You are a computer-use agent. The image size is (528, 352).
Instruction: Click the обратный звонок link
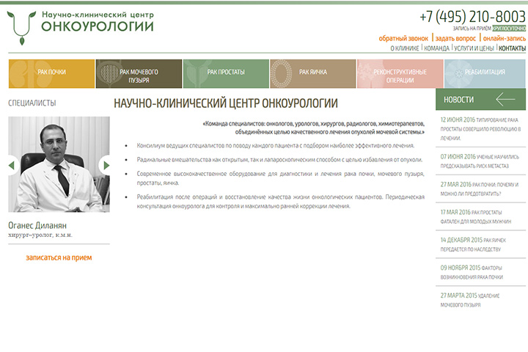point(403,38)
